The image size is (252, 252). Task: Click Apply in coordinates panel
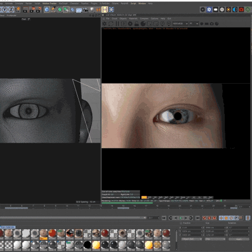[239, 239]
